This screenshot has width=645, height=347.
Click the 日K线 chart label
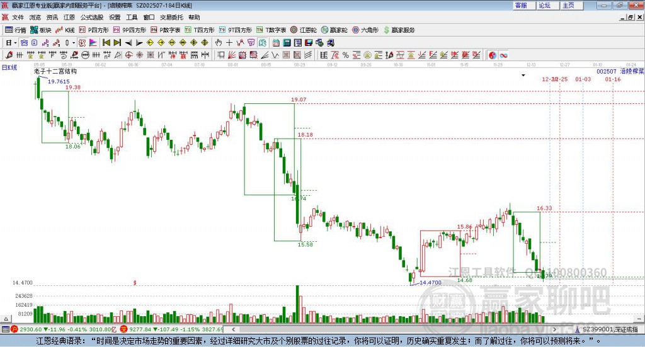point(9,67)
